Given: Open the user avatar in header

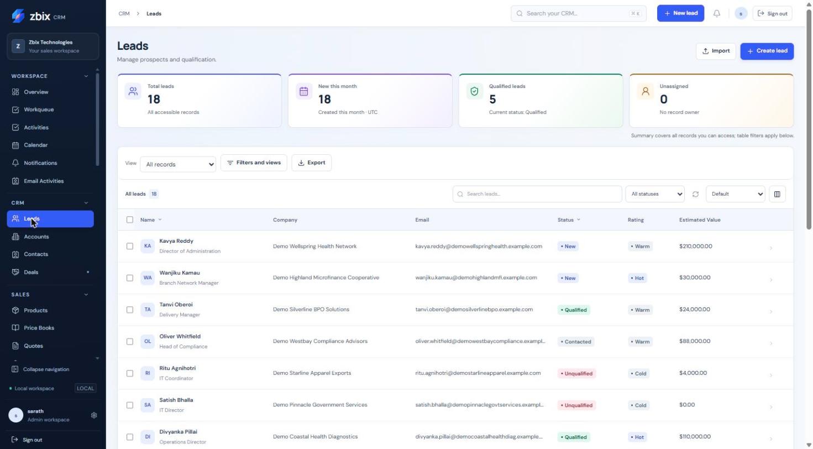Looking at the screenshot, I should click(x=741, y=13).
